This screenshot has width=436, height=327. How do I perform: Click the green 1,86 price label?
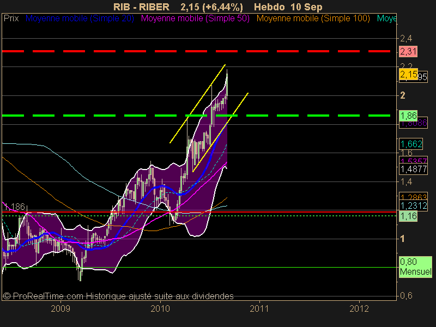[408, 116]
